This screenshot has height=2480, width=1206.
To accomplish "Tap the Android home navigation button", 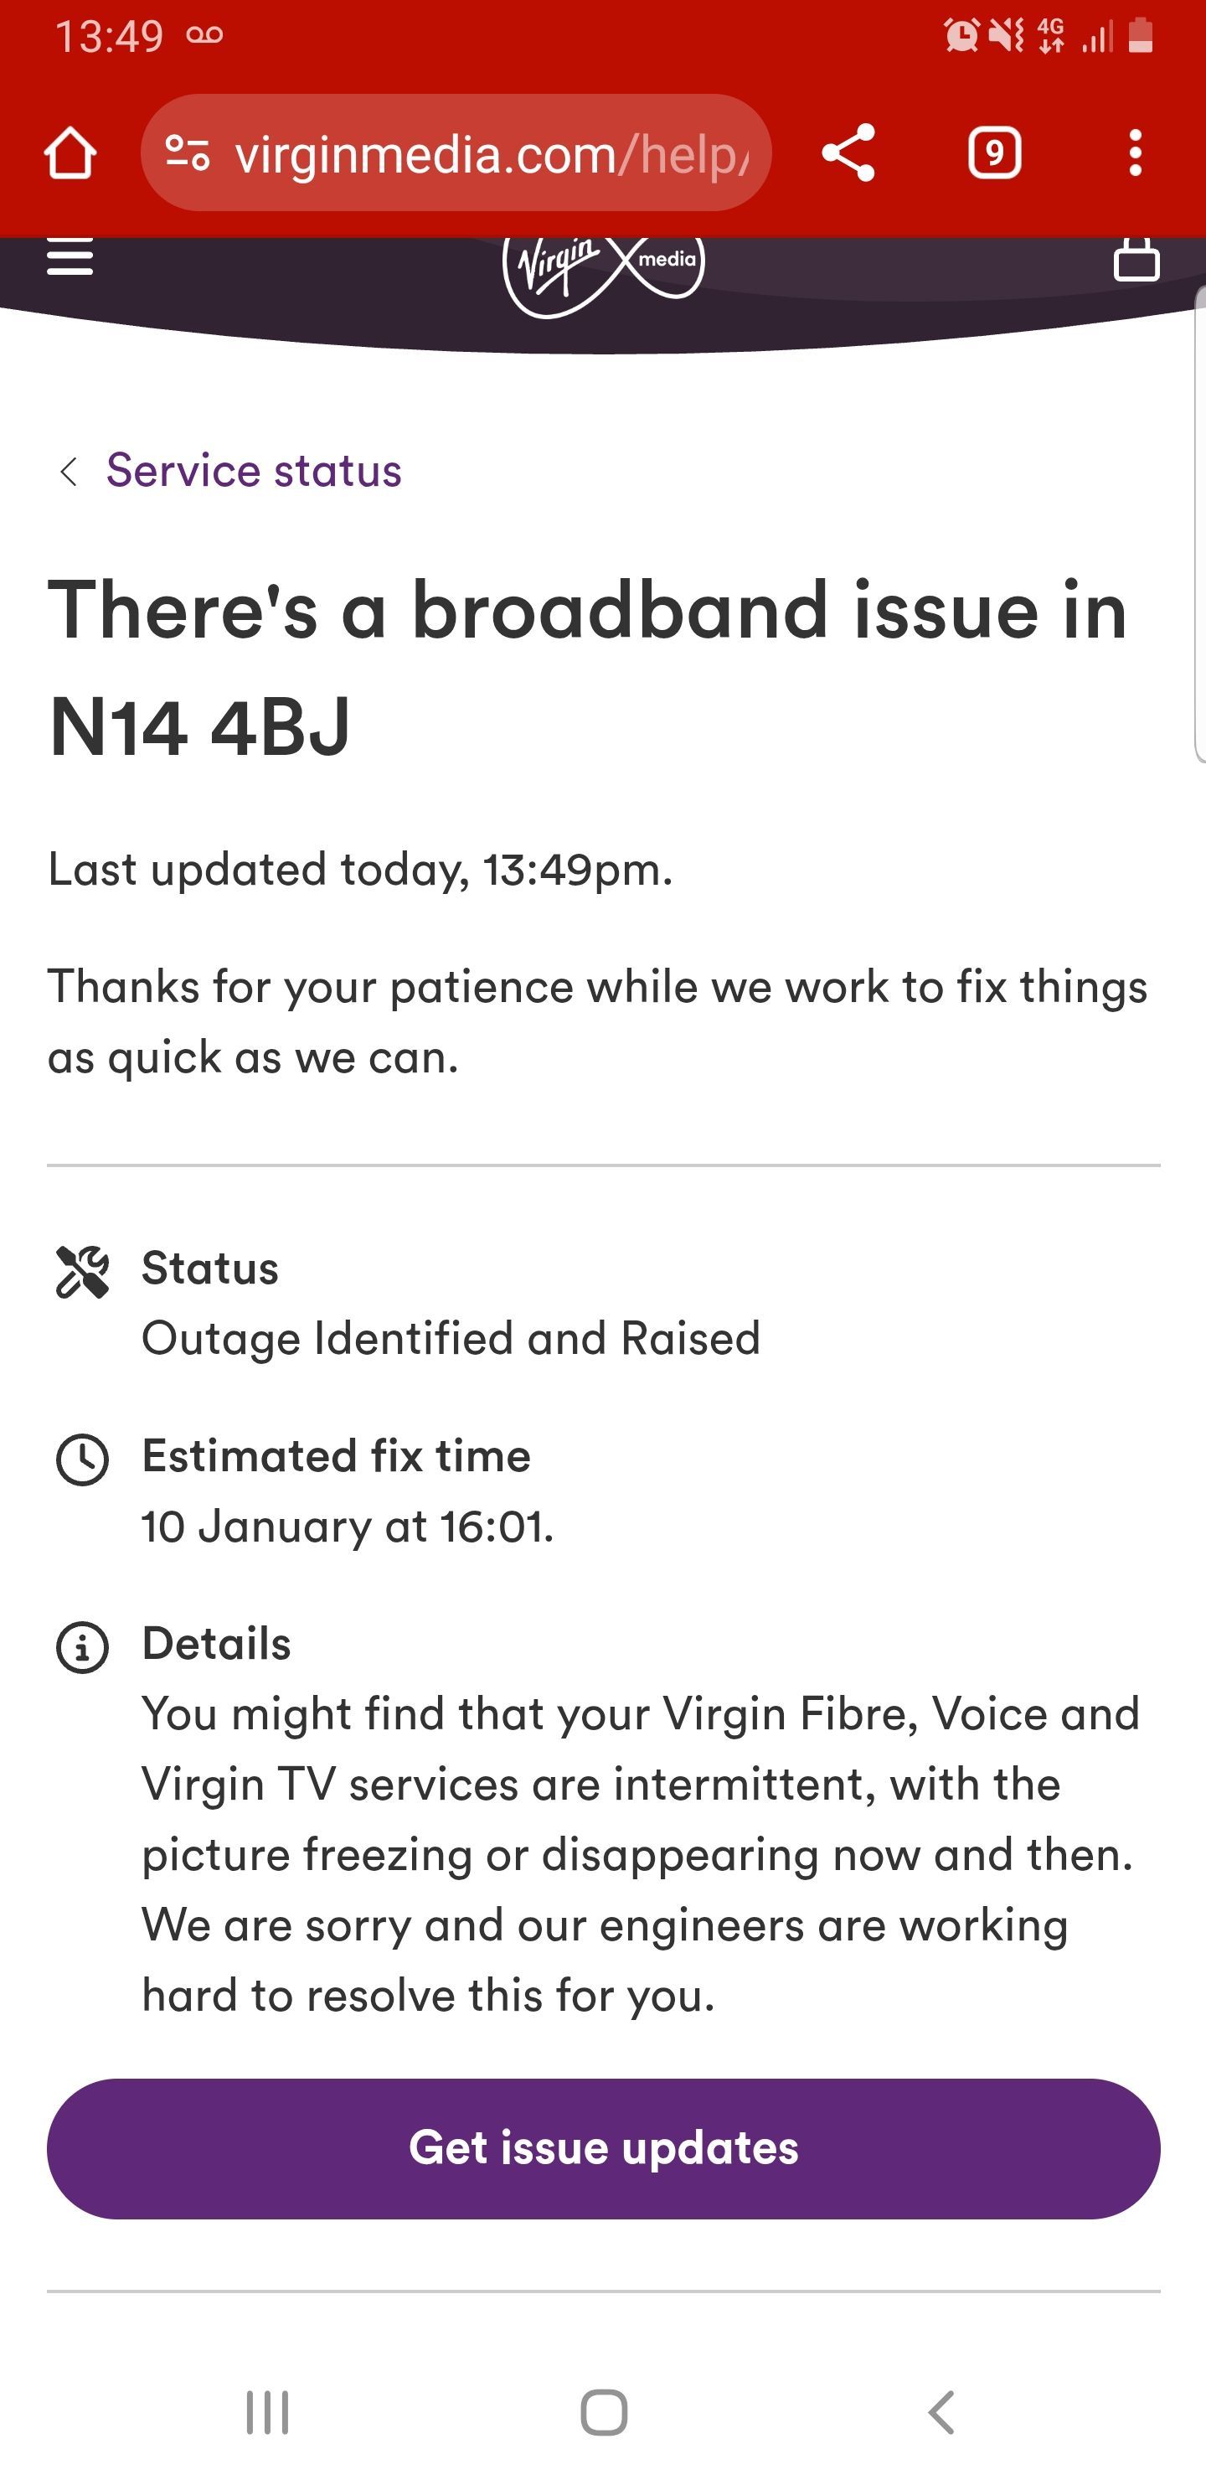I will 604,2413.
